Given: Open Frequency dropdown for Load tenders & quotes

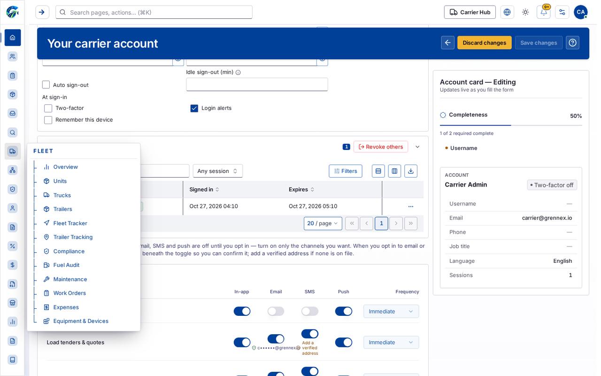Looking at the screenshot, I should pyautogui.click(x=391, y=342).
